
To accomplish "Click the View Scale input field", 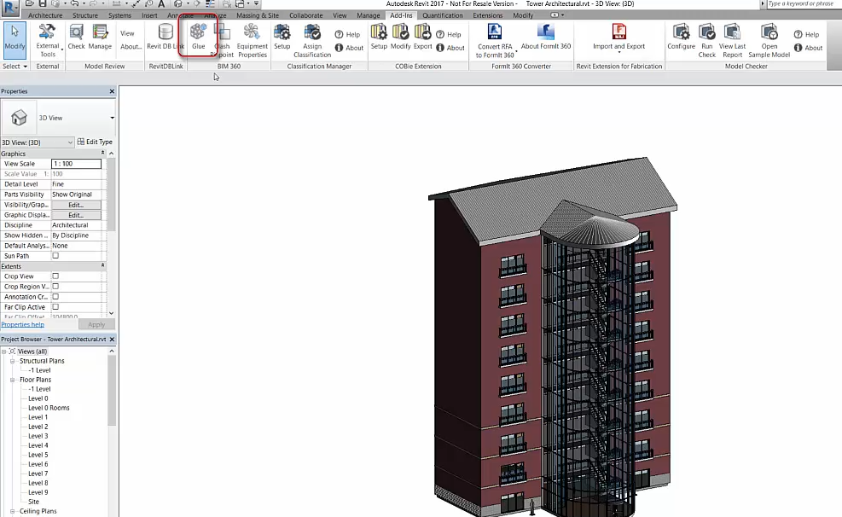I will pyautogui.click(x=76, y=163).
